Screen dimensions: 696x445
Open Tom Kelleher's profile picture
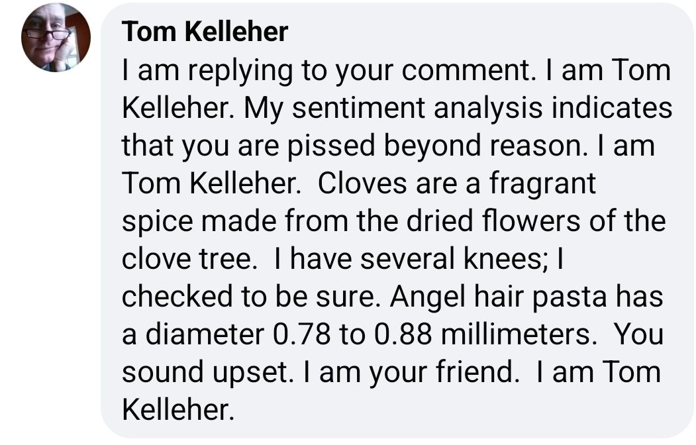pyautogui.click(x=56, y=37)
